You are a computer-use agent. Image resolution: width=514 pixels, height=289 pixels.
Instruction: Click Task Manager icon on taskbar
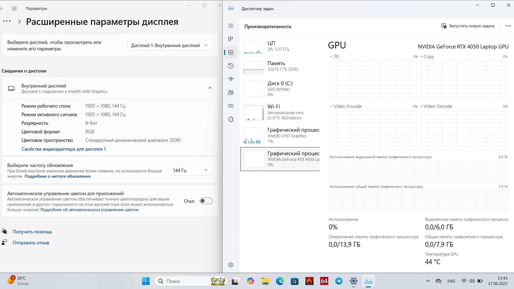click(x=368, y=281)
